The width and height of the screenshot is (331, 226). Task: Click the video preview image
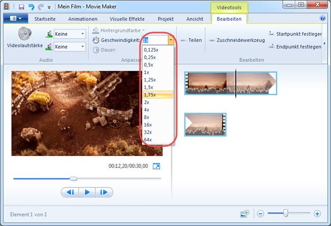(x=87, y=114)
